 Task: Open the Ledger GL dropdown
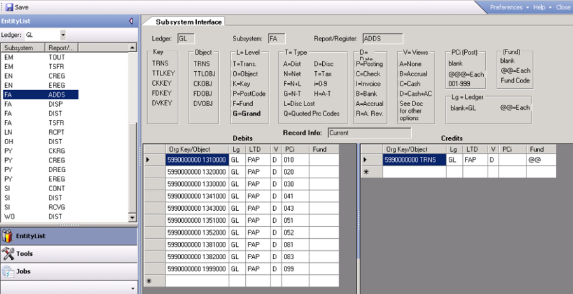62,34
